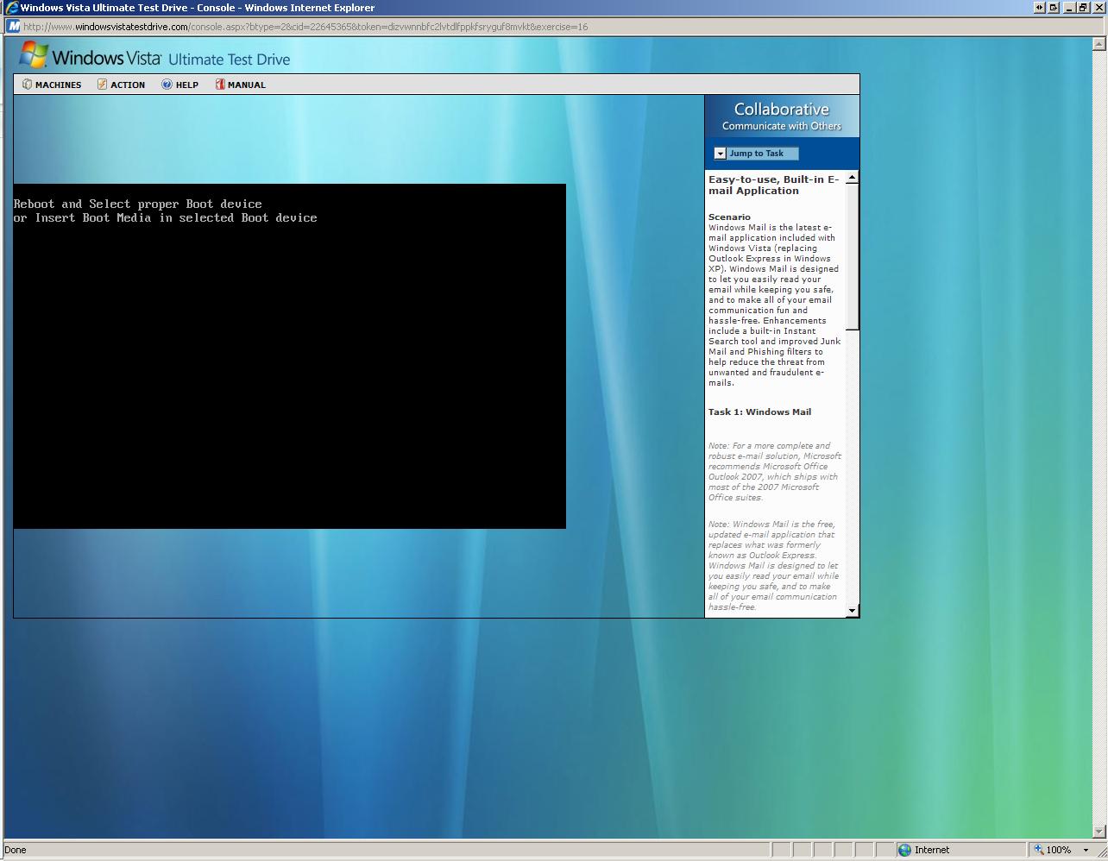Screen dimensions: 1108x861
Task: Click the Windows Vista flag logo
Action: pos(34,54)
